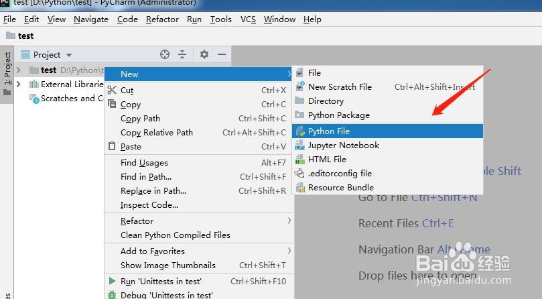Click the Directory folder icon
Image resolution: width=542 pixels, height=299 pixels.
(299, 101)
